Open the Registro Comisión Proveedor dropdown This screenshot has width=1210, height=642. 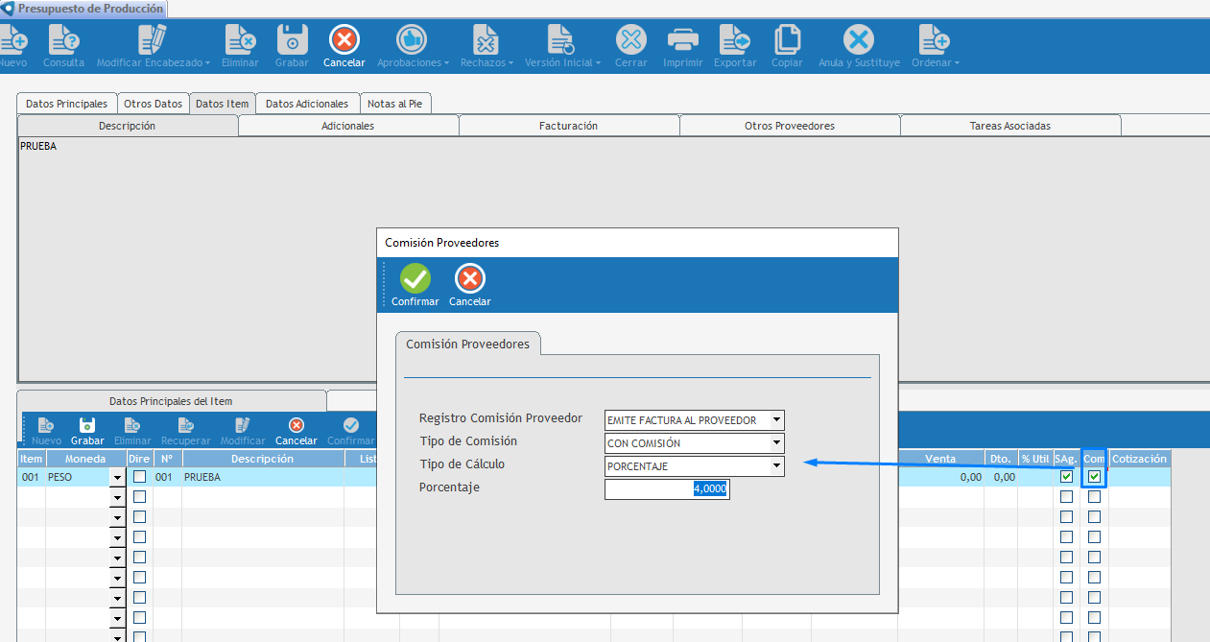[776, 420]
